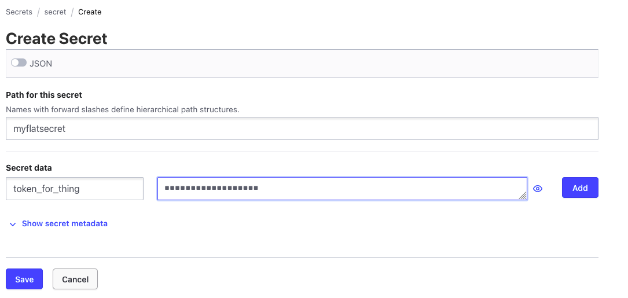The image size is (628, 298).
Task: Click the first breadcrumb slash separator
Action: click(38, 12)
